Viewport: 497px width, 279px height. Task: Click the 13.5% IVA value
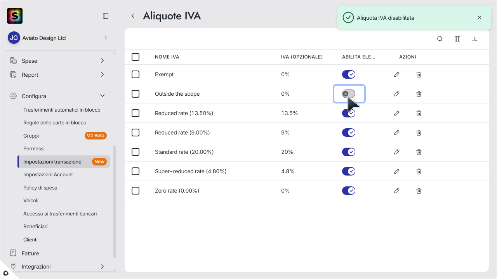pyautogui.click(x=289, y=113)
